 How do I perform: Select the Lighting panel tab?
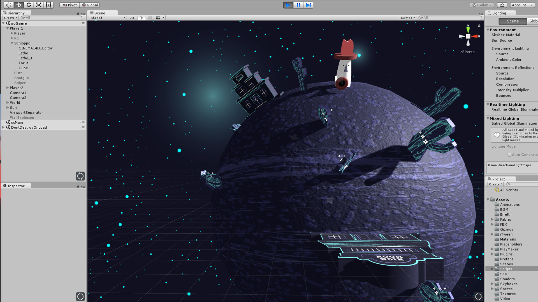[500, 13]
